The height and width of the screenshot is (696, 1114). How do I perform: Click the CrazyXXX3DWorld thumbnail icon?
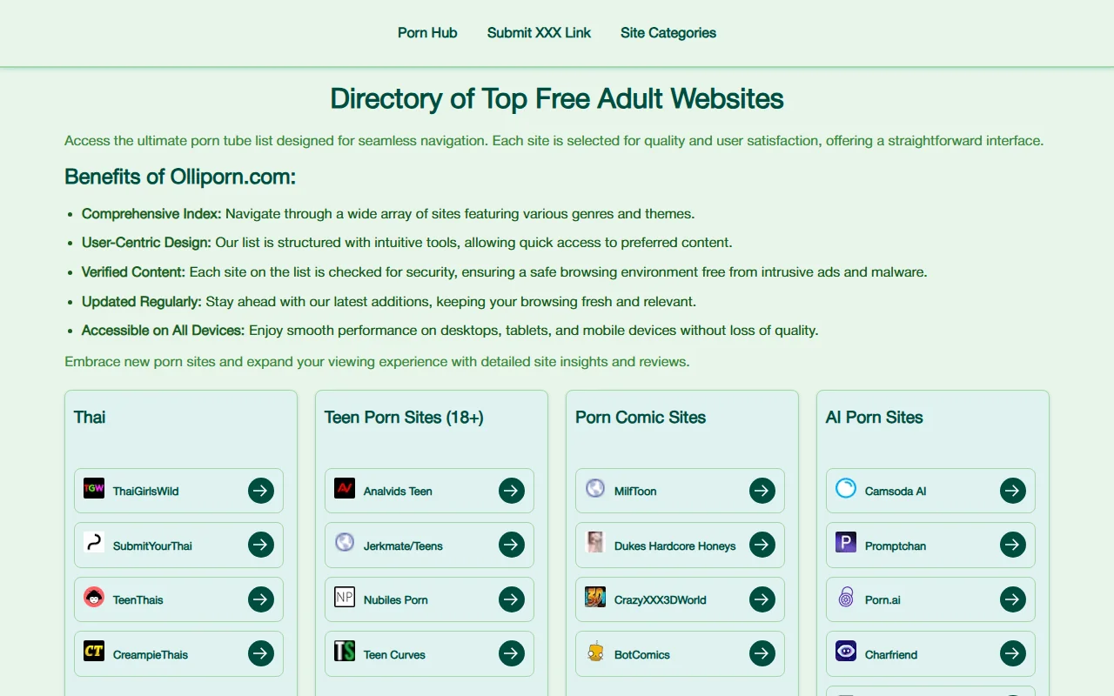tap(594, 599)
